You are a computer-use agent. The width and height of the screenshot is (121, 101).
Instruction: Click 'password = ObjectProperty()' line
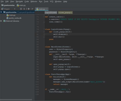click(x=63, y=52)
